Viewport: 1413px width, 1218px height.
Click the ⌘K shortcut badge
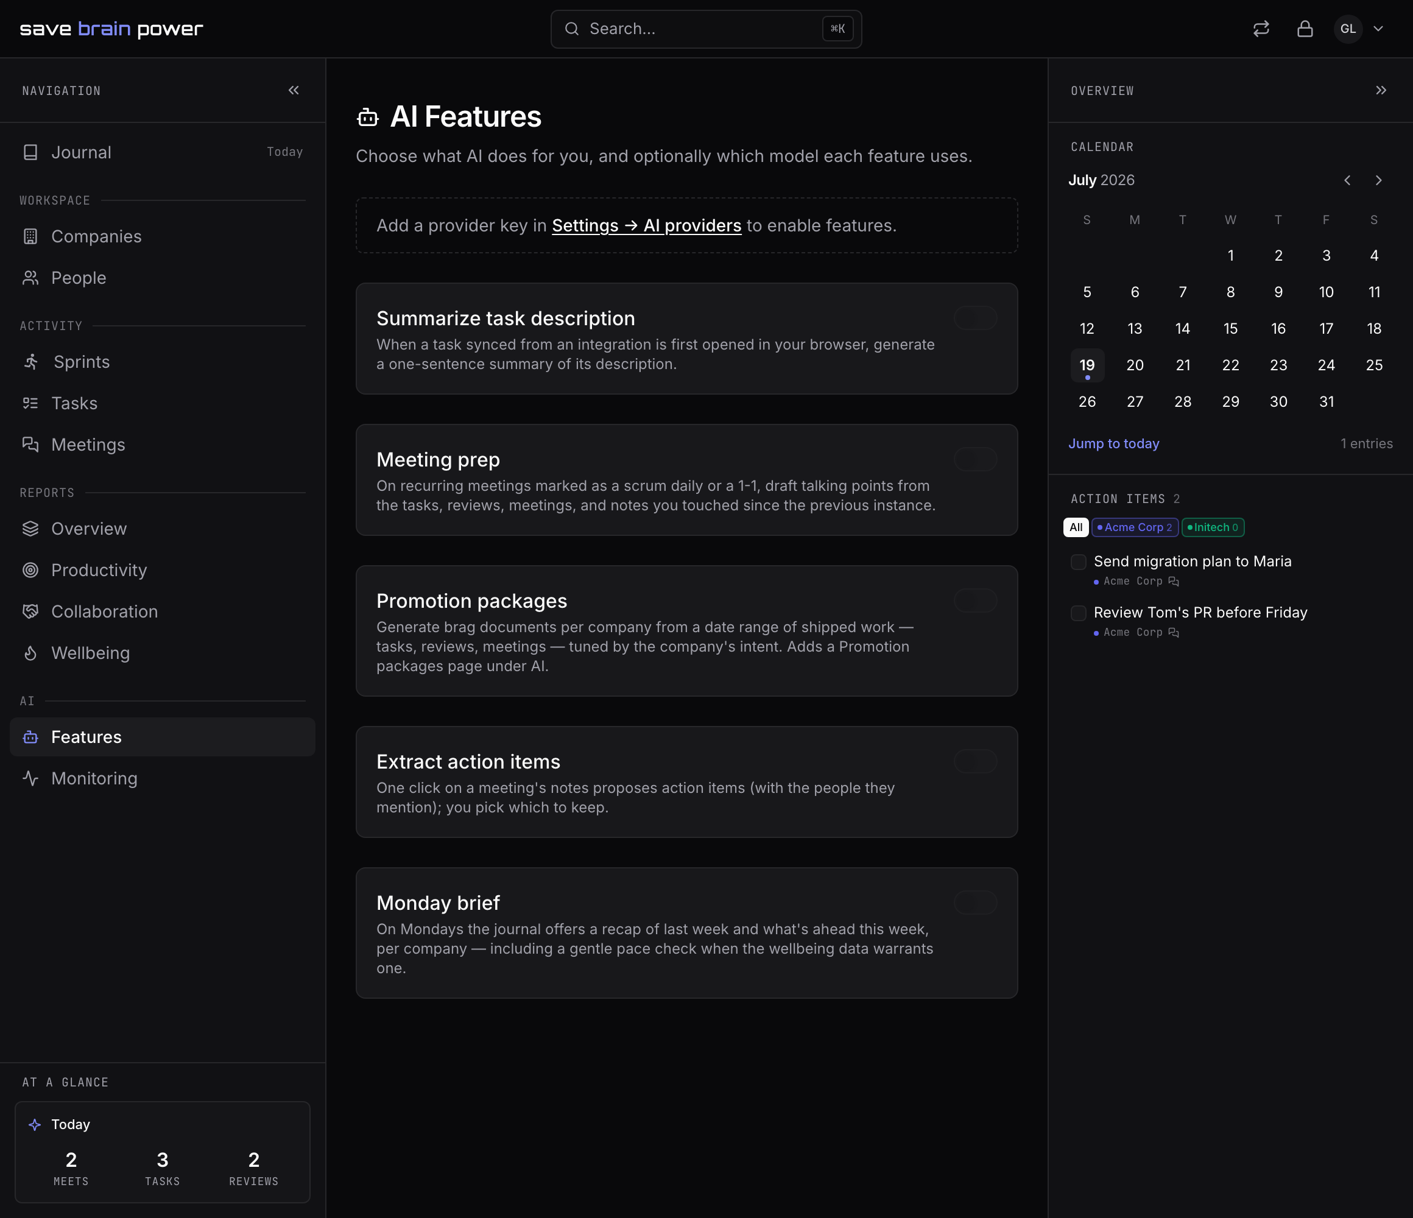837,29
